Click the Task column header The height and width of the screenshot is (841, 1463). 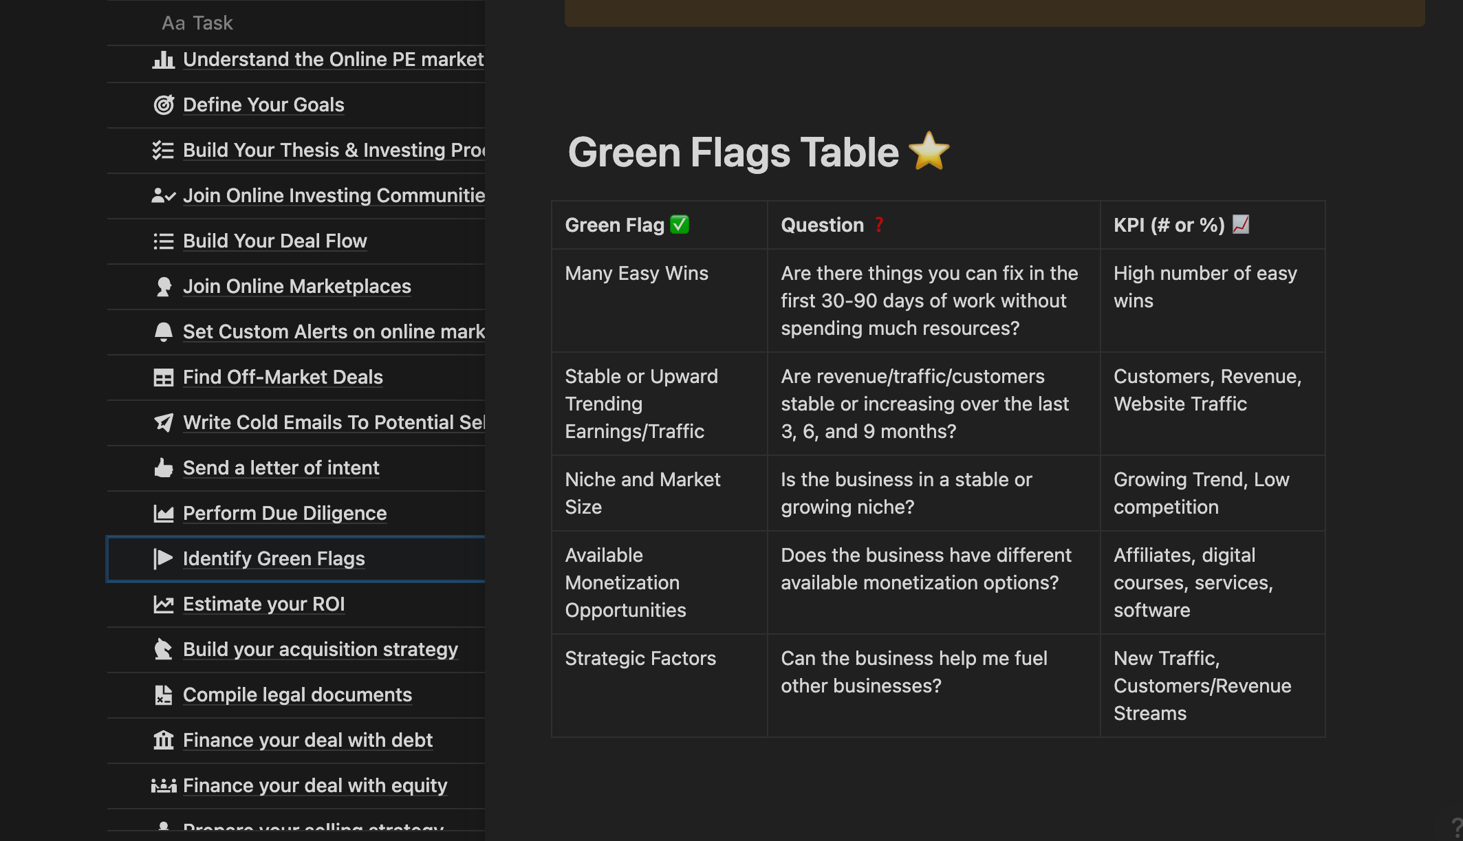point(197,23)
